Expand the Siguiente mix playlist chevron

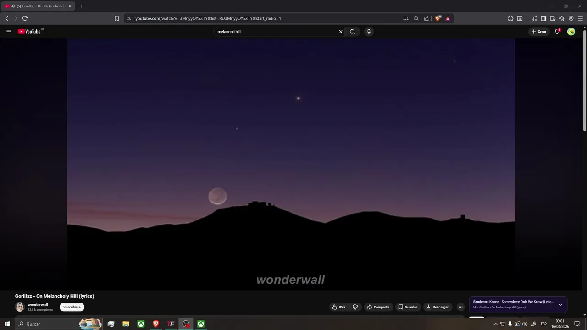click(x=560, y=304)
